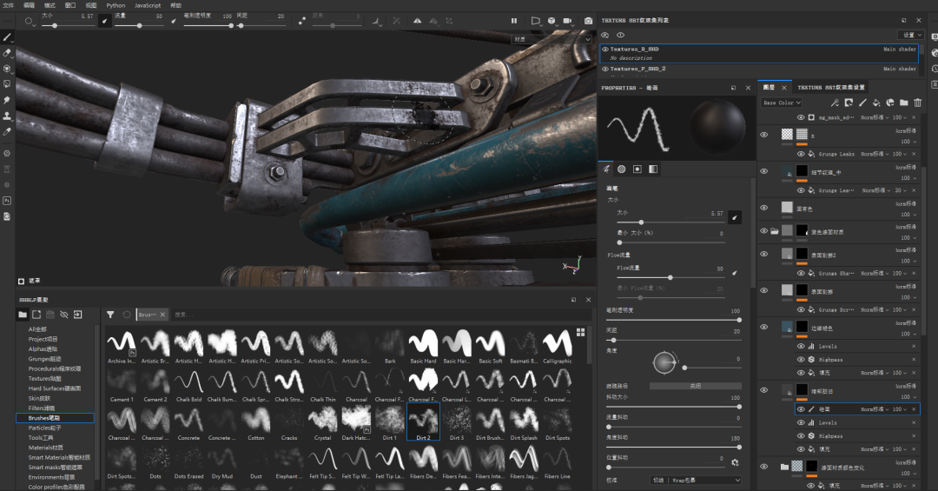Hide the 表面刮擦2 layer
This screenshot has width=938, height=491.
[764, 254]
